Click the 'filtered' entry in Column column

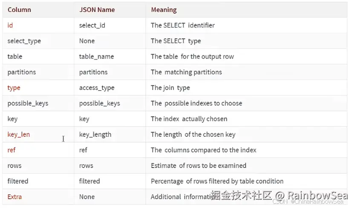[18, 181]
